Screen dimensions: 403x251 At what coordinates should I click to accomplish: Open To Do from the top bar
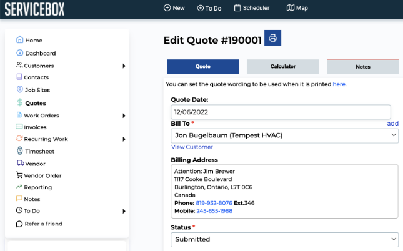click(x=209, y=8)
